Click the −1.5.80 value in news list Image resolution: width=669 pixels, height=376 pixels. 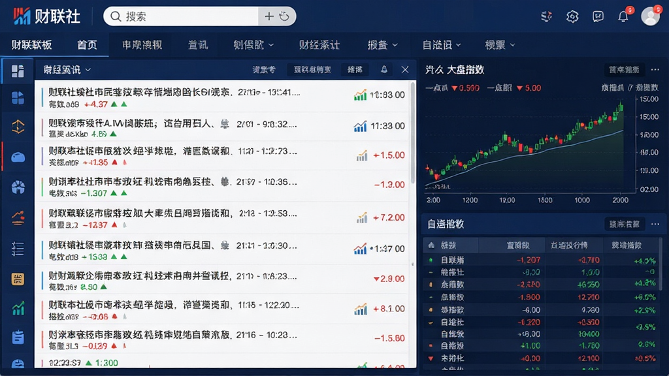pyautogui.click(x=389, y=338)
